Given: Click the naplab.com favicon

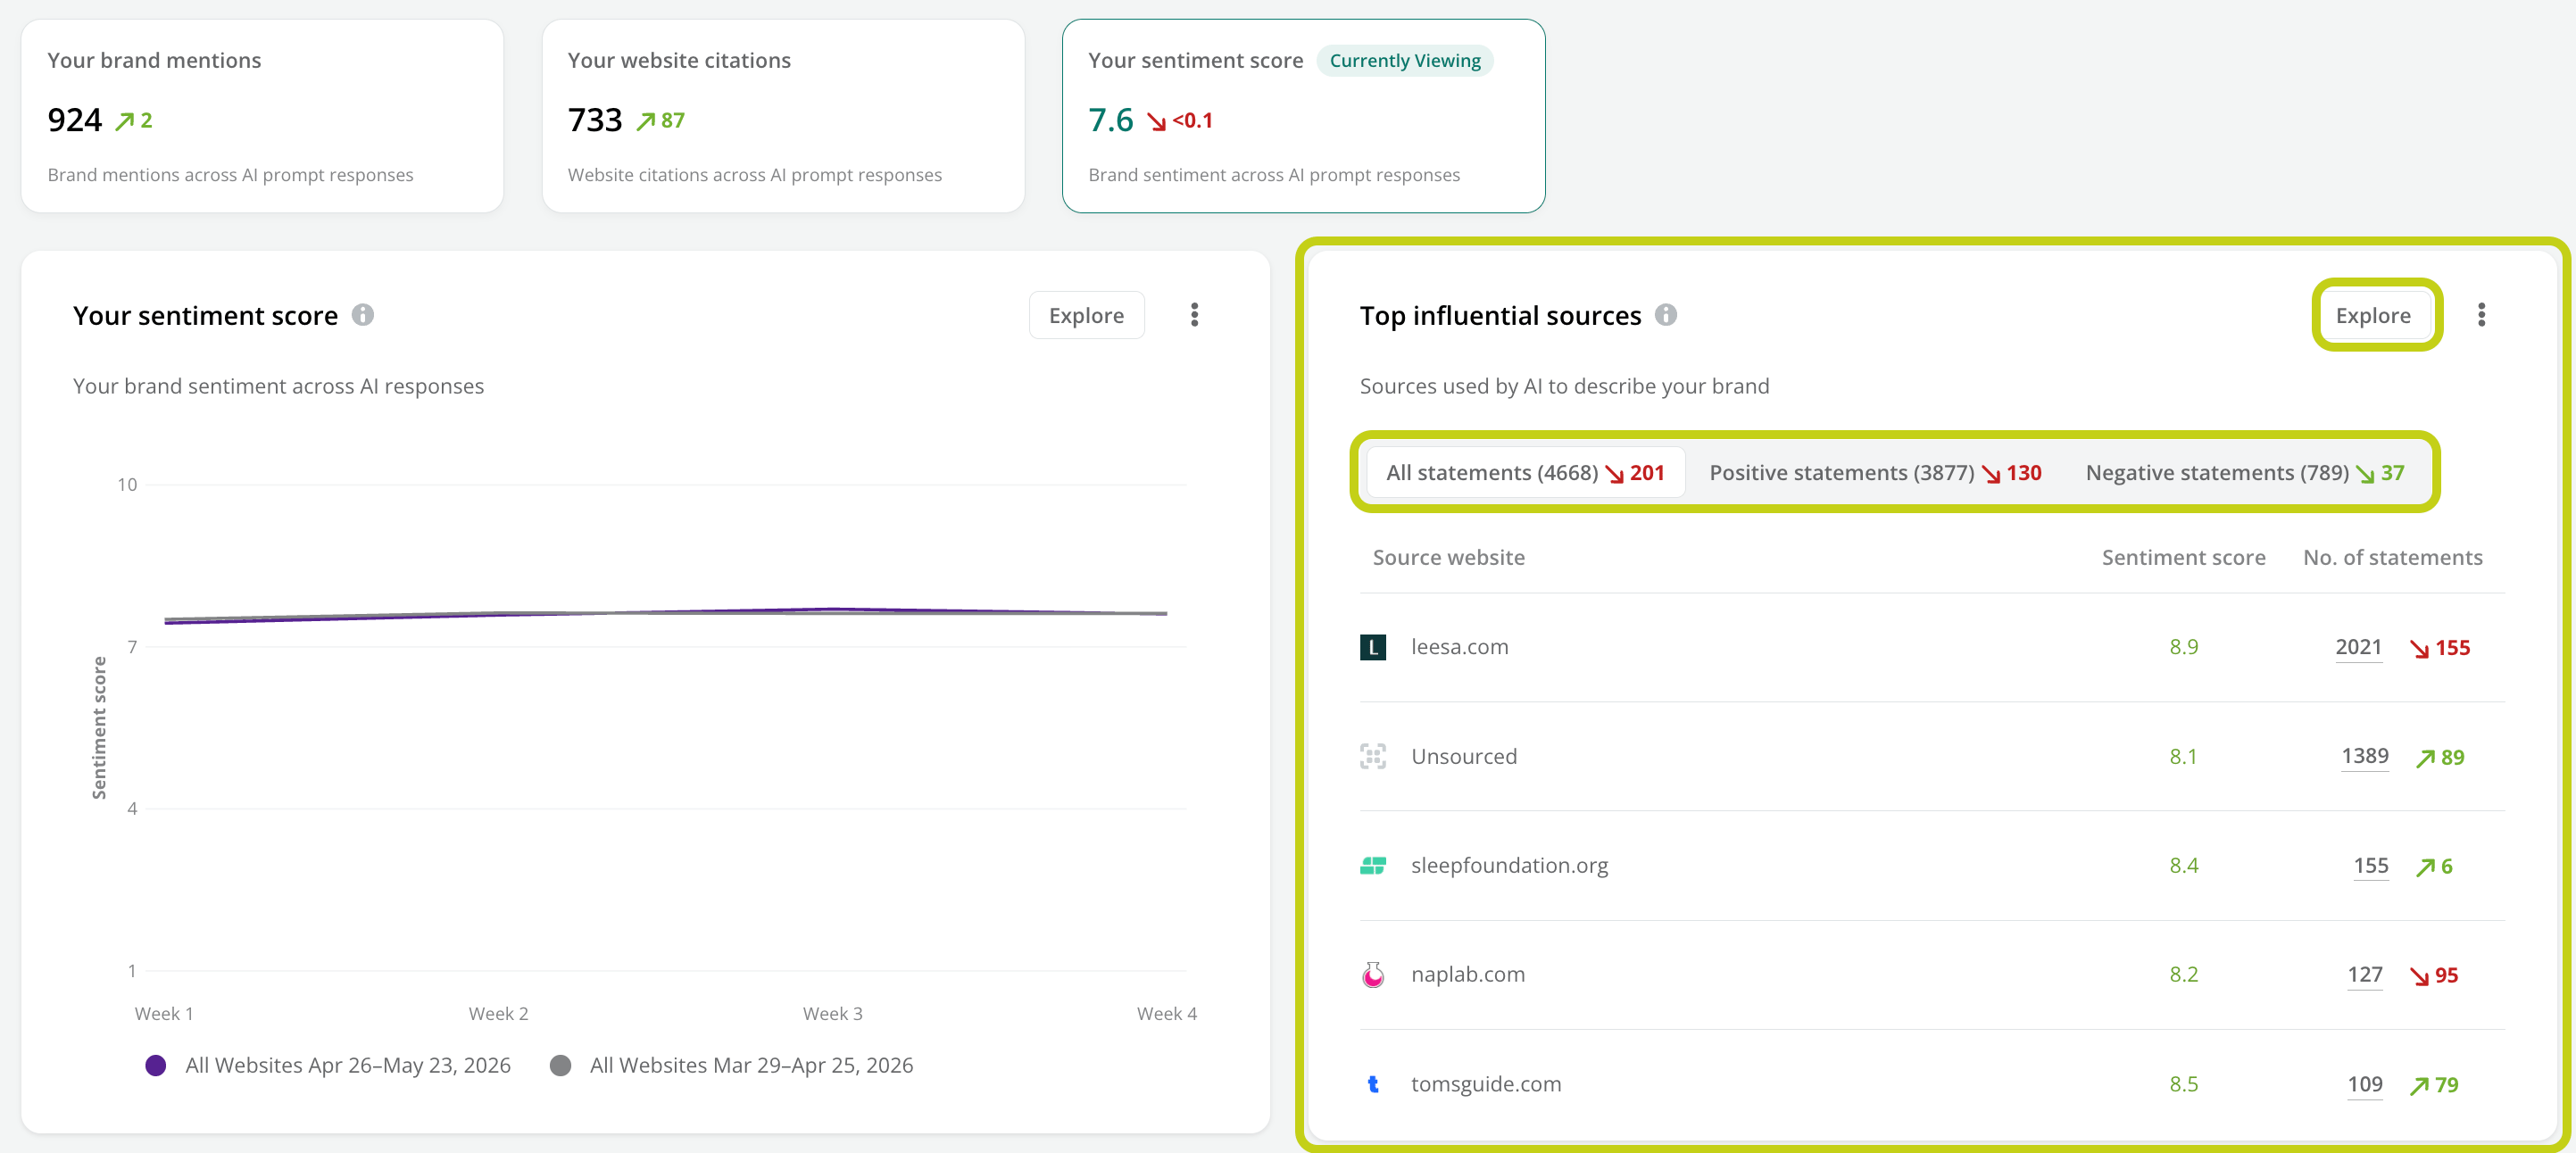Looking at the screenshot, I should (x=1373, y=975).
